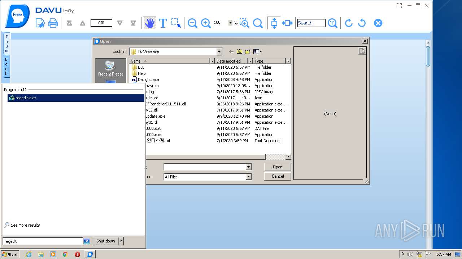Rotate page clockwise icon
The width and height of the screenshot is (462, 259).
tap(349, 23)
